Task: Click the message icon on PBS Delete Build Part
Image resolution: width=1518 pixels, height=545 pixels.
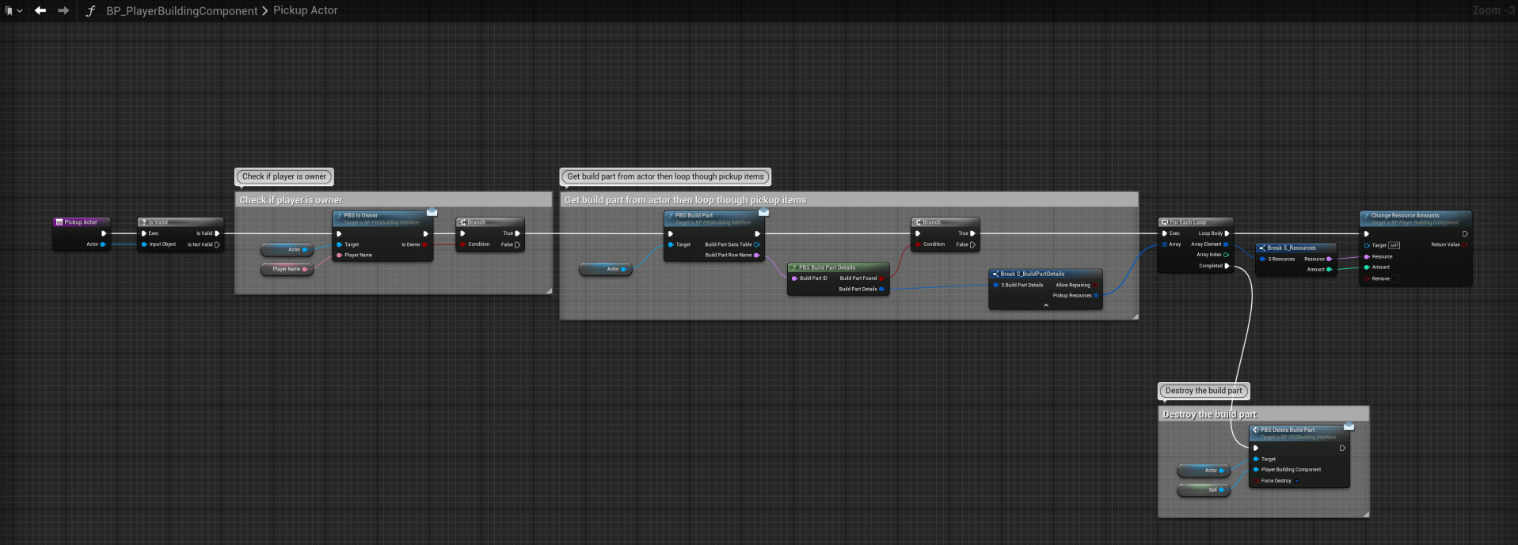Action: [x=1349, y=427]
